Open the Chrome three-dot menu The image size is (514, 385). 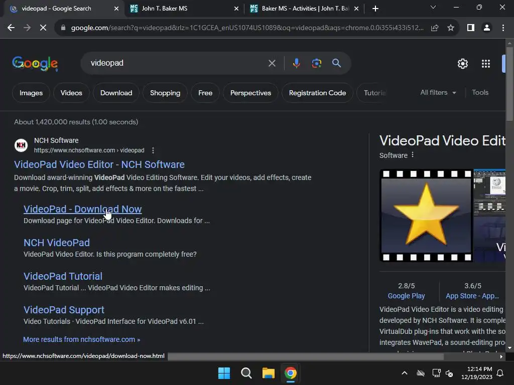(x=503, y=28)
